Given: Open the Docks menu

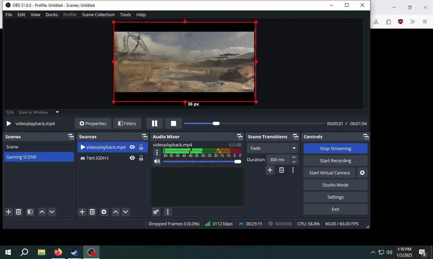Looking at the screenshot, I should (52, 15).
